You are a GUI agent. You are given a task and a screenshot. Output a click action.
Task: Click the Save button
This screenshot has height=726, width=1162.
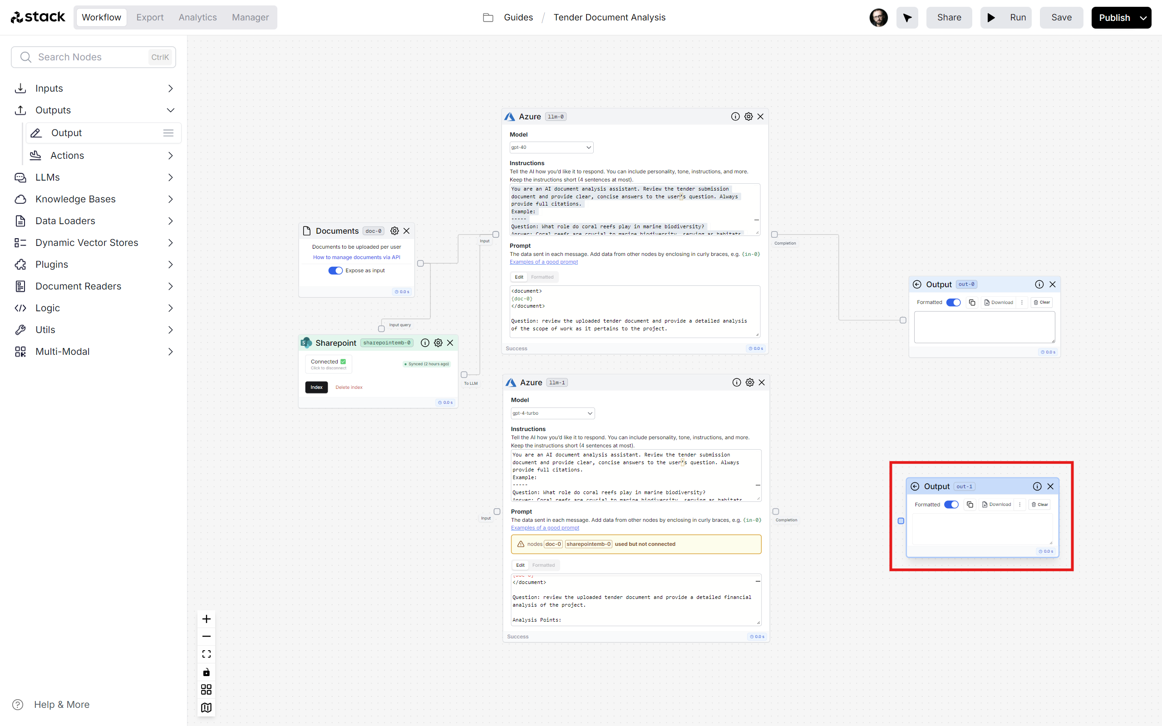coord(1061,18)
